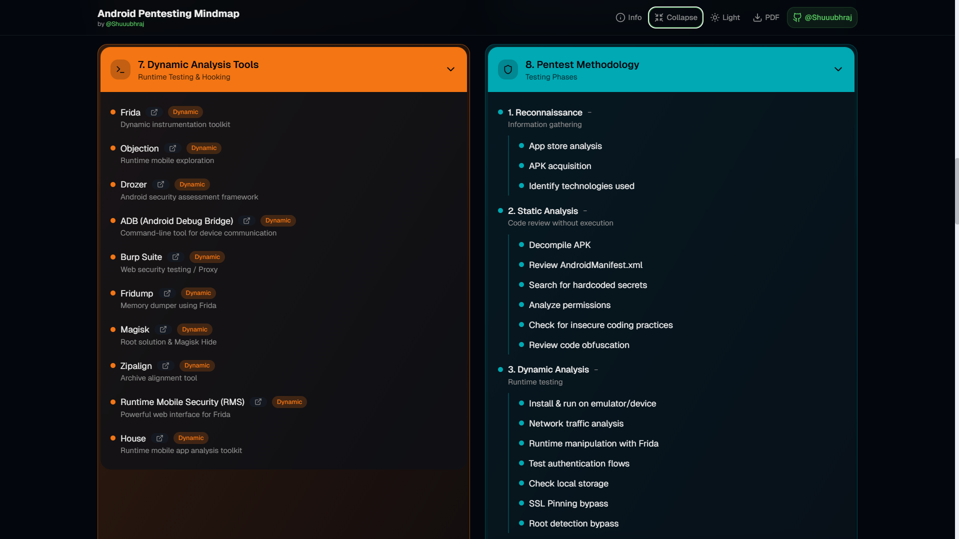959x539 pixels.
Task: Click the Dynamic tag beside House
Action: 191,438
